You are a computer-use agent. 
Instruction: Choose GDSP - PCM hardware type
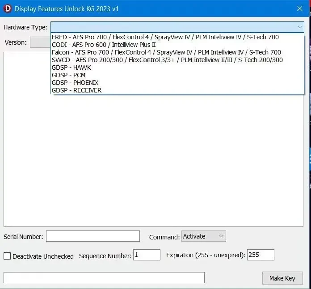[177, 75]
